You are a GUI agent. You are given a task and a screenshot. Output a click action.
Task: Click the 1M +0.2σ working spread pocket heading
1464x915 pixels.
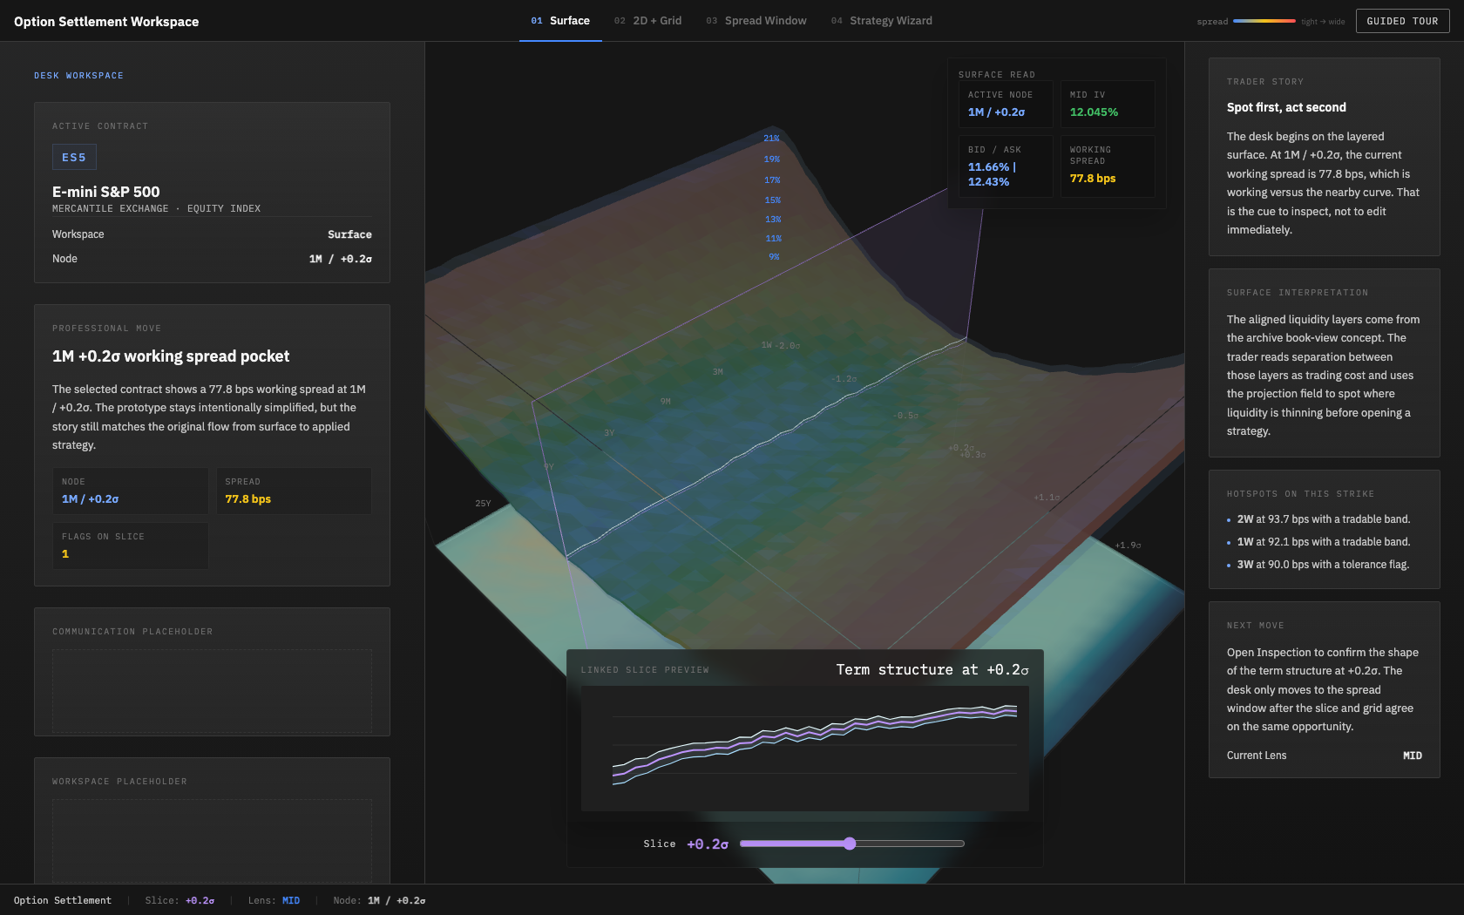pyautogui.click(x=171, y=356)
